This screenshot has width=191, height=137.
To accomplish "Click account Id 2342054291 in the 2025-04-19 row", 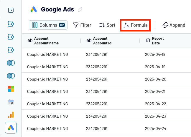I will coord(97,67).
